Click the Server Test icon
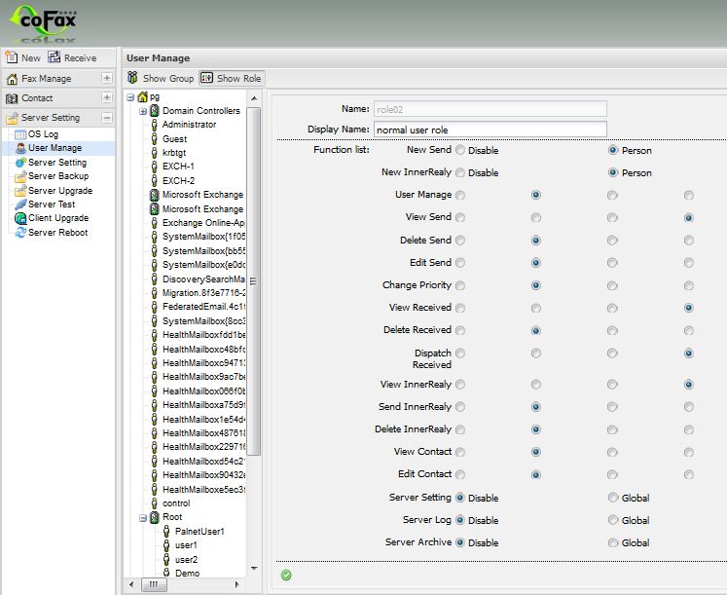Screen dimensions: 727x595 coord(20,205)
